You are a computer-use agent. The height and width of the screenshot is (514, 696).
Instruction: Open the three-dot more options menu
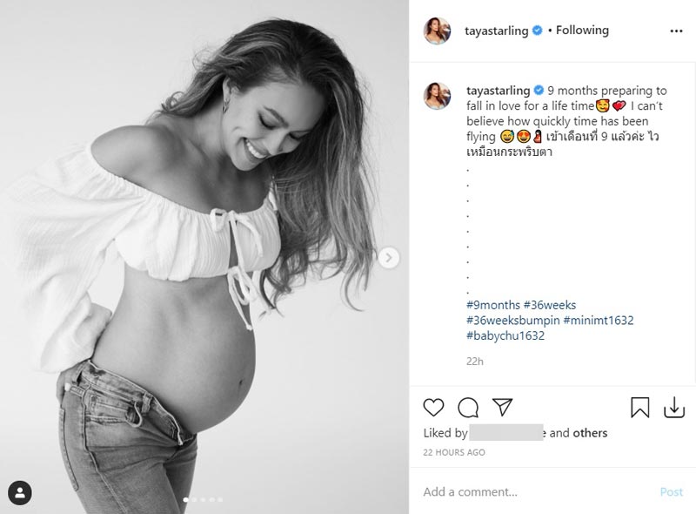676,30
